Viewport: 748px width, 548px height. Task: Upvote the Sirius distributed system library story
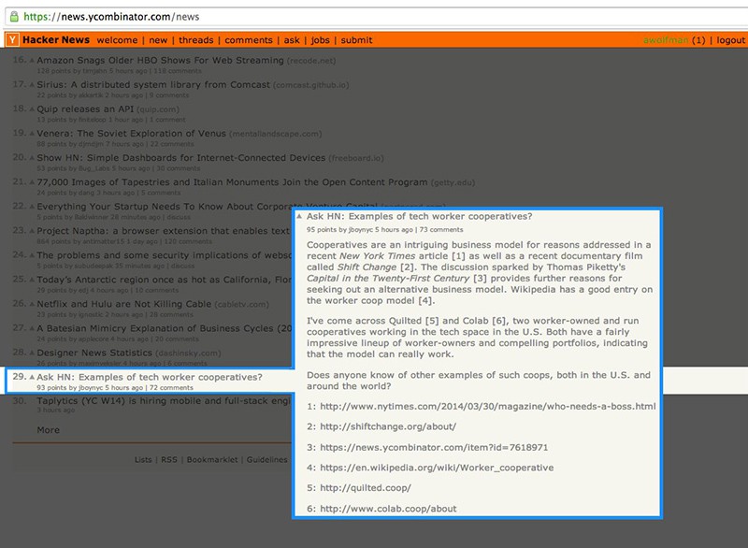[32, 85]
